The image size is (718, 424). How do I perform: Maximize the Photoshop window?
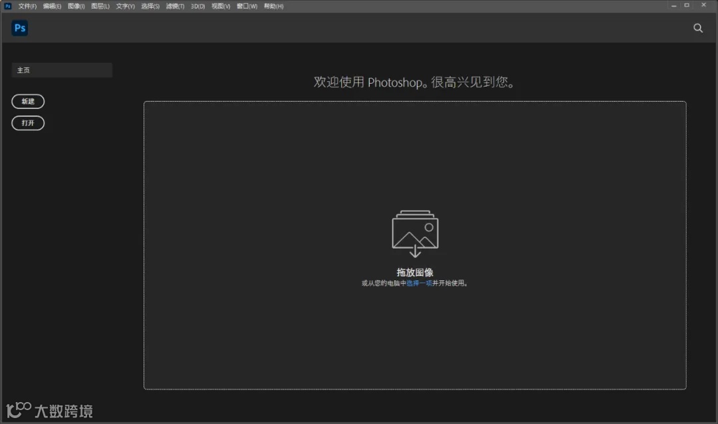pos(686,5)
